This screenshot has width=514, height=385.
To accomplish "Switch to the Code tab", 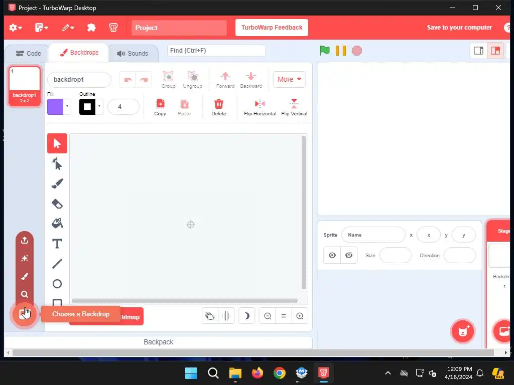I will (x=29, y=53).
